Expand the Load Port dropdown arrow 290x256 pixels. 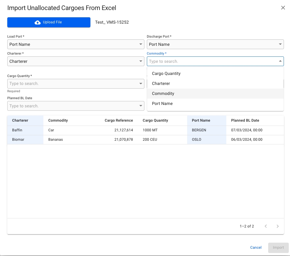tap(141, 44)
